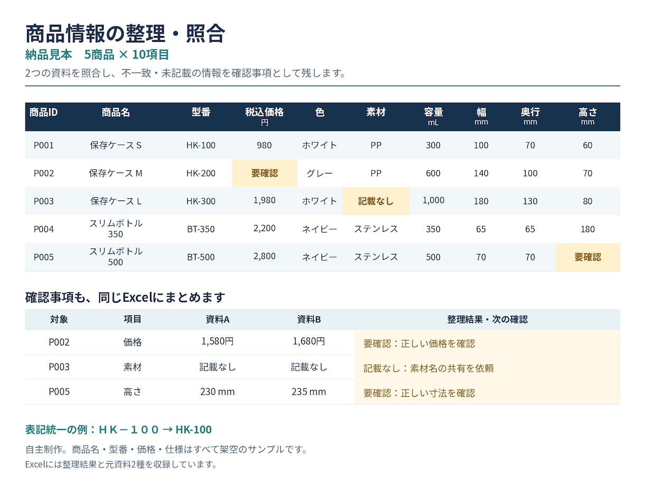Click 記載なし:素材名の共有を依頼 note
Screen dimensions: 645x484
pyautogui.click(x=429, y=369)
